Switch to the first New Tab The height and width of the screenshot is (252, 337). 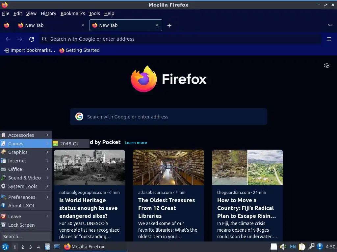click(x=51, y=25)
